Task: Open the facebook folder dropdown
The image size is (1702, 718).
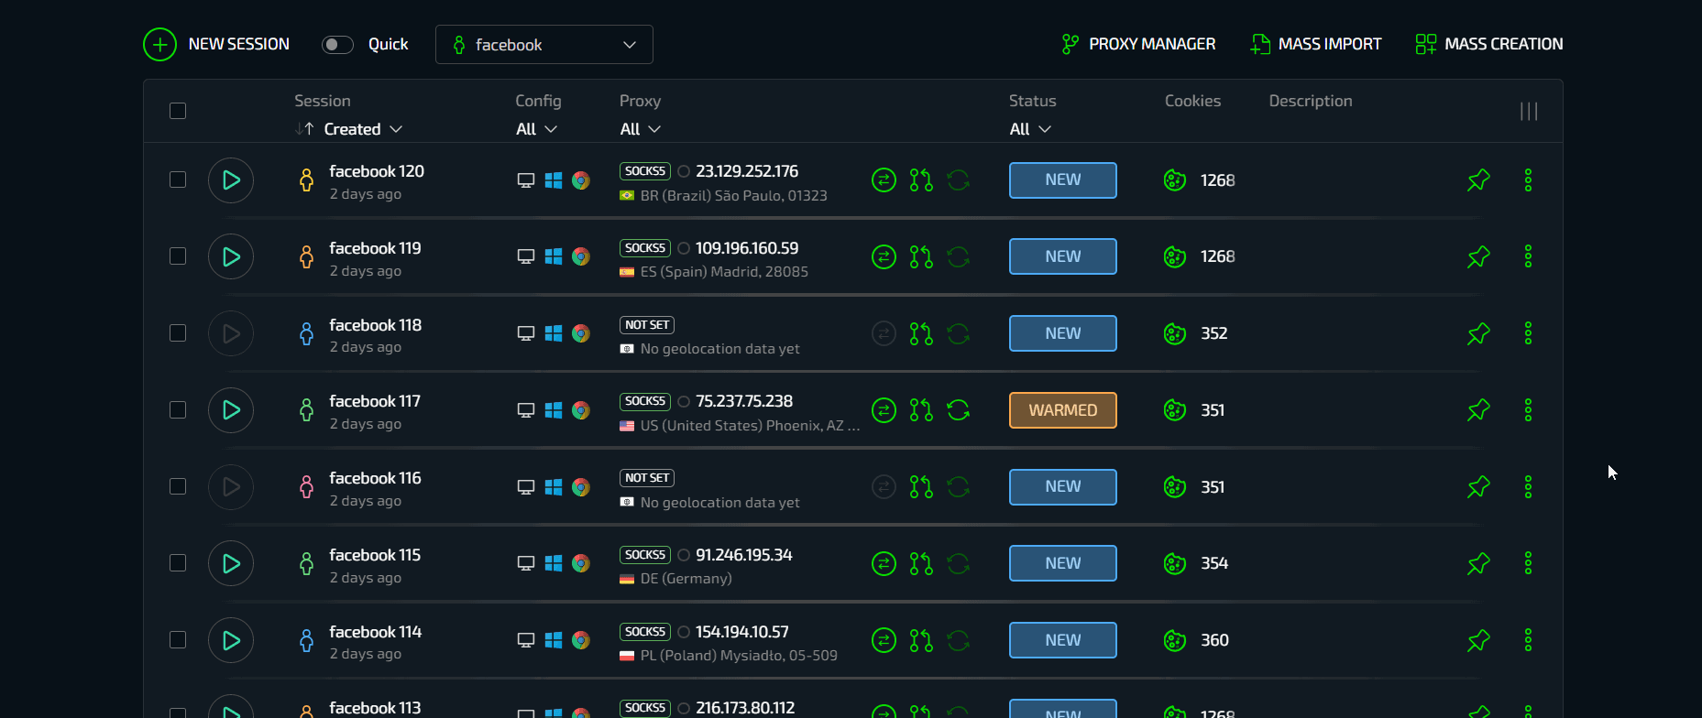Action: click(x=544, y=45)
